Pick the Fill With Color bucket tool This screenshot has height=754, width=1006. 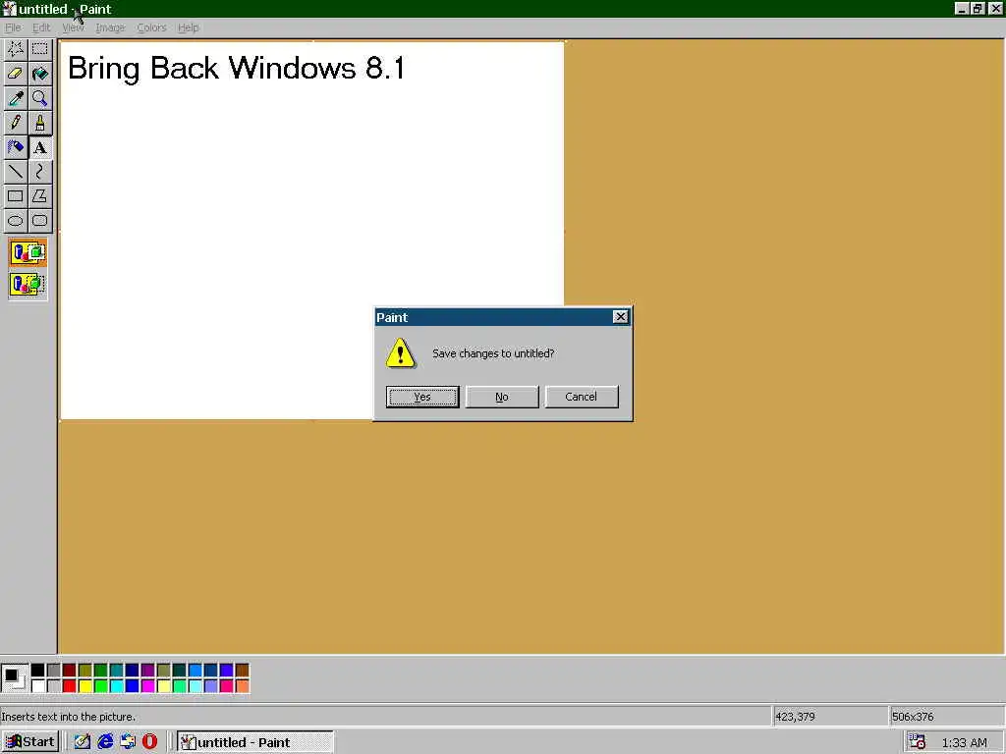click(x=39, y=74)
